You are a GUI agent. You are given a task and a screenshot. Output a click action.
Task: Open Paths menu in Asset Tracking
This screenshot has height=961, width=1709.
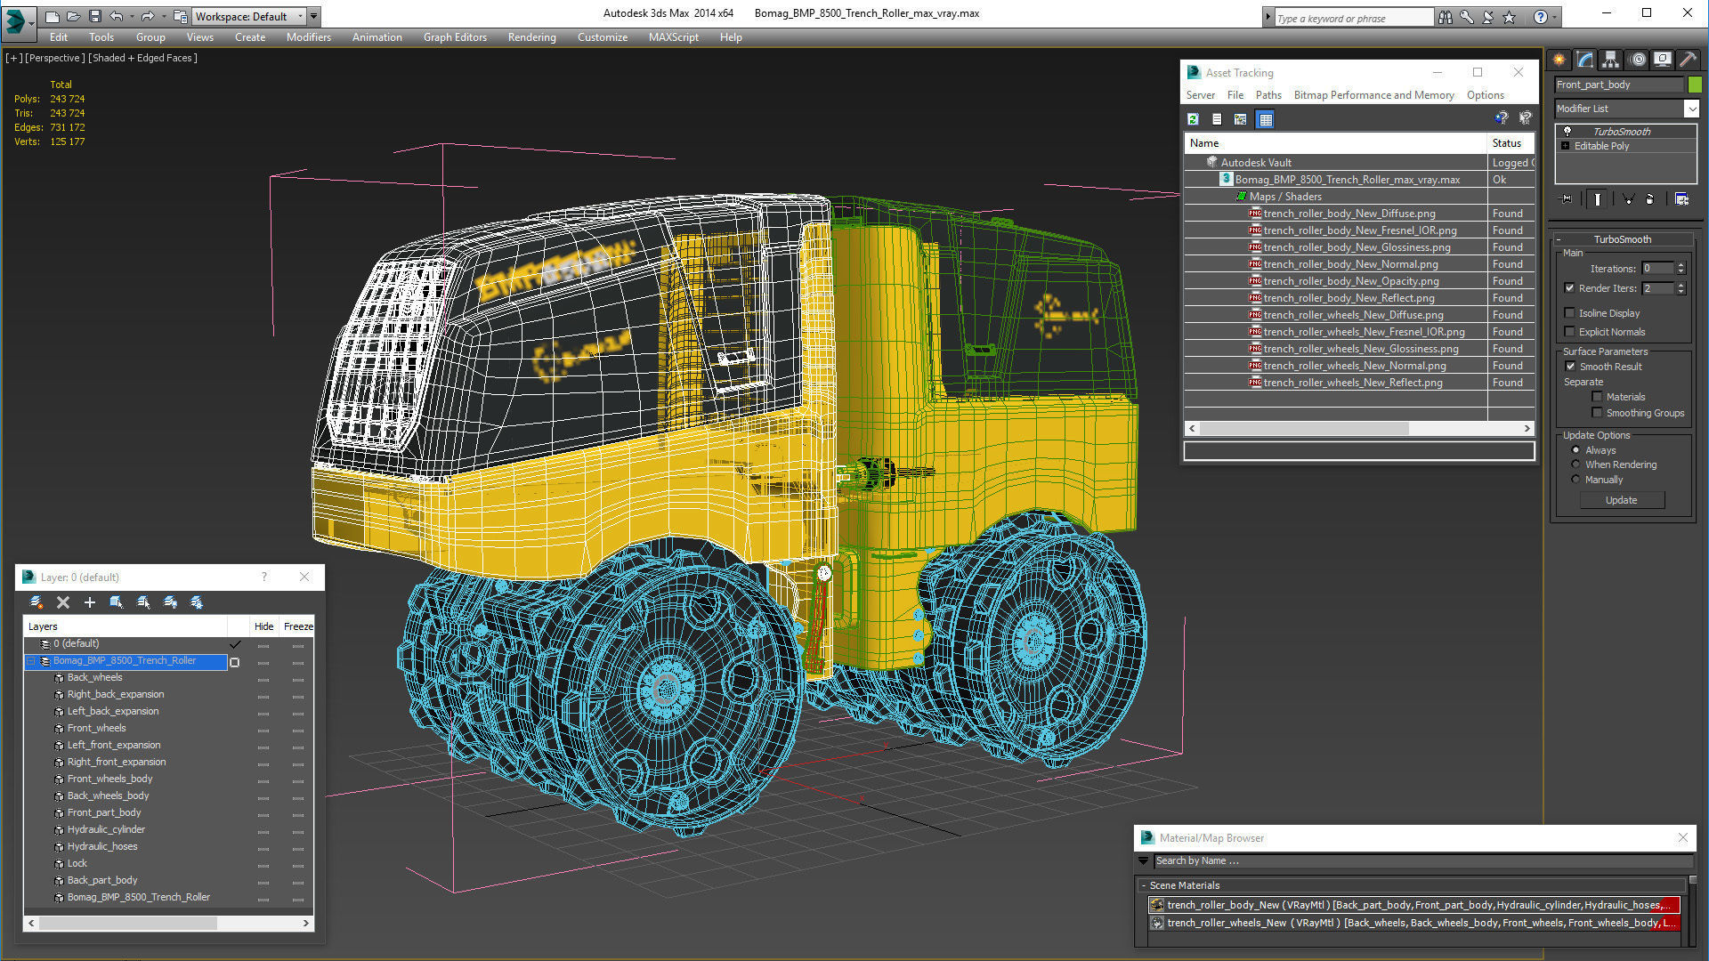click(1268, 95)
